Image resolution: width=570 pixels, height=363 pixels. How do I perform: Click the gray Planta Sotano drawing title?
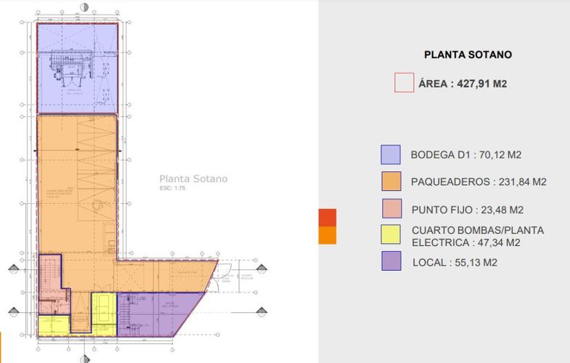click(x=193, y=179)
